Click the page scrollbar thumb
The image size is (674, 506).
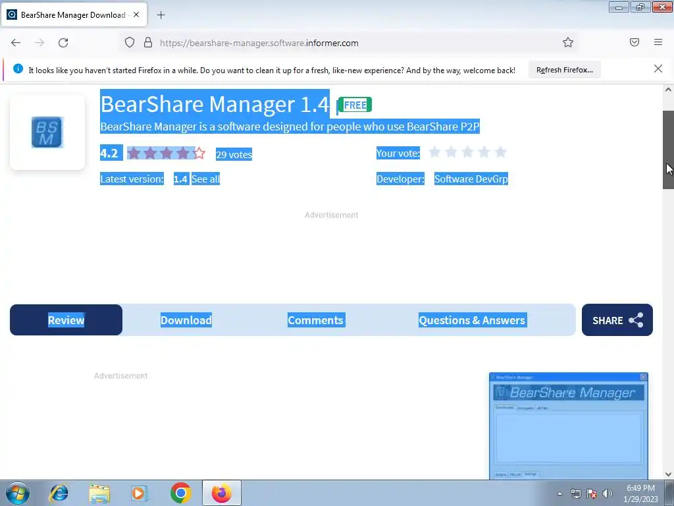point(668,150)
